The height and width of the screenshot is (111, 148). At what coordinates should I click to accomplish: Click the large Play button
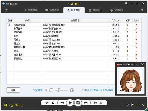point(70,103)
